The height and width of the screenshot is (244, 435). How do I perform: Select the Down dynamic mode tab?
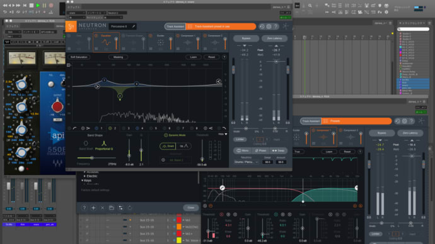coord(168,146)
